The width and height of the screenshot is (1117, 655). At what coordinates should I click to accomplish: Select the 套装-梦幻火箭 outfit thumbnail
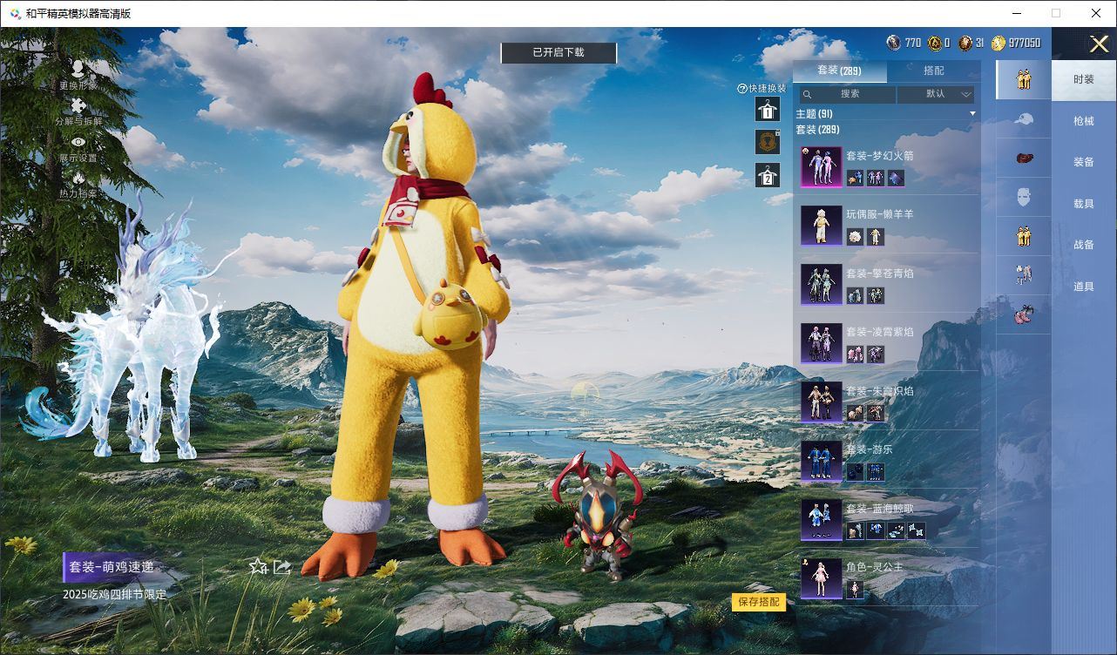point(821,166)
